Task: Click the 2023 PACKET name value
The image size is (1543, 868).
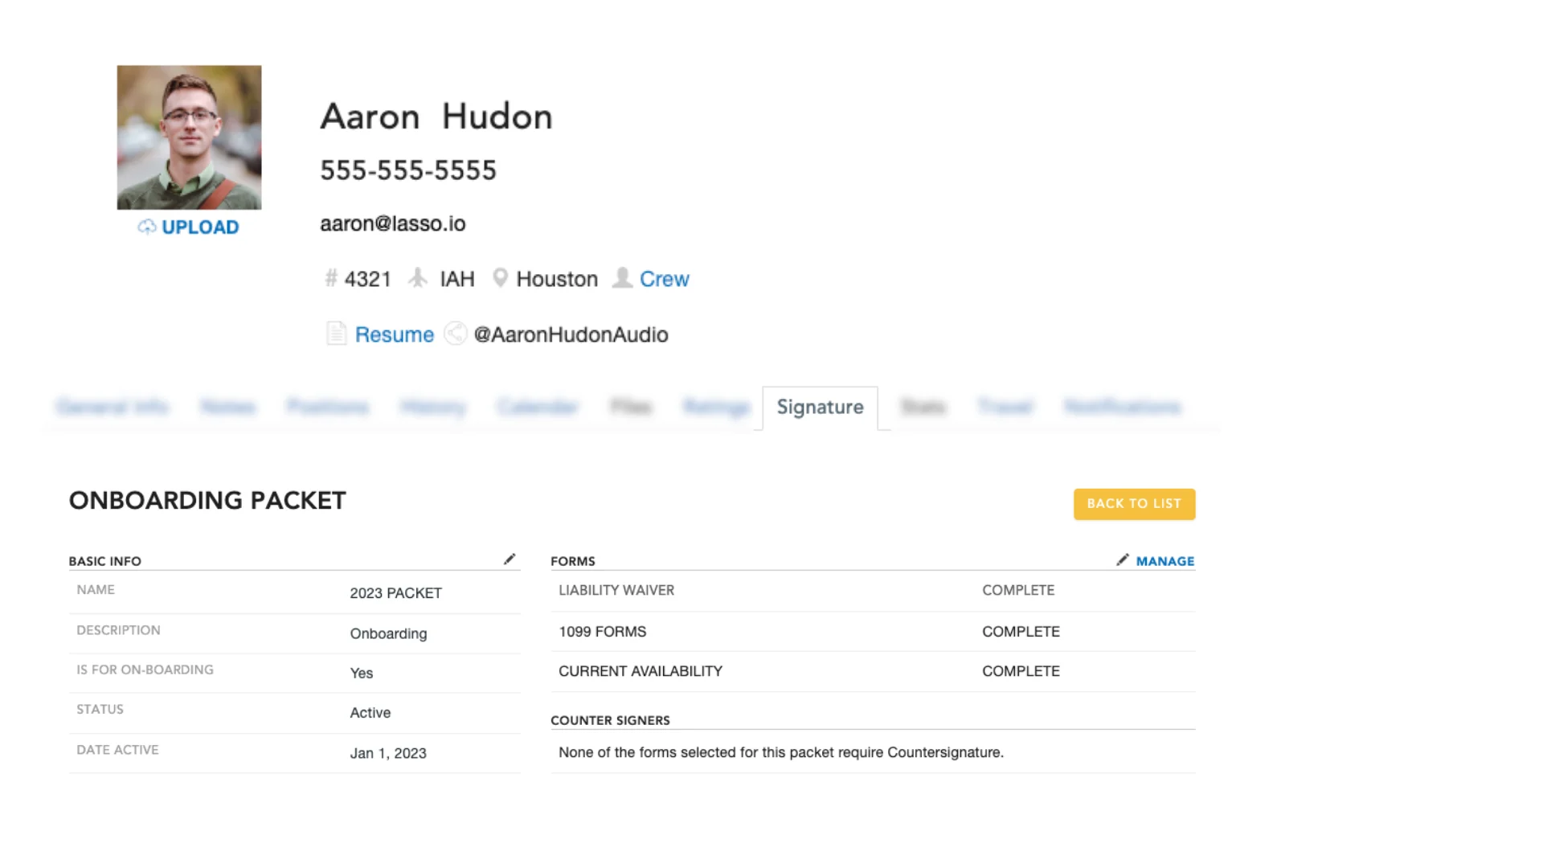Action: (x=396, y=593)
